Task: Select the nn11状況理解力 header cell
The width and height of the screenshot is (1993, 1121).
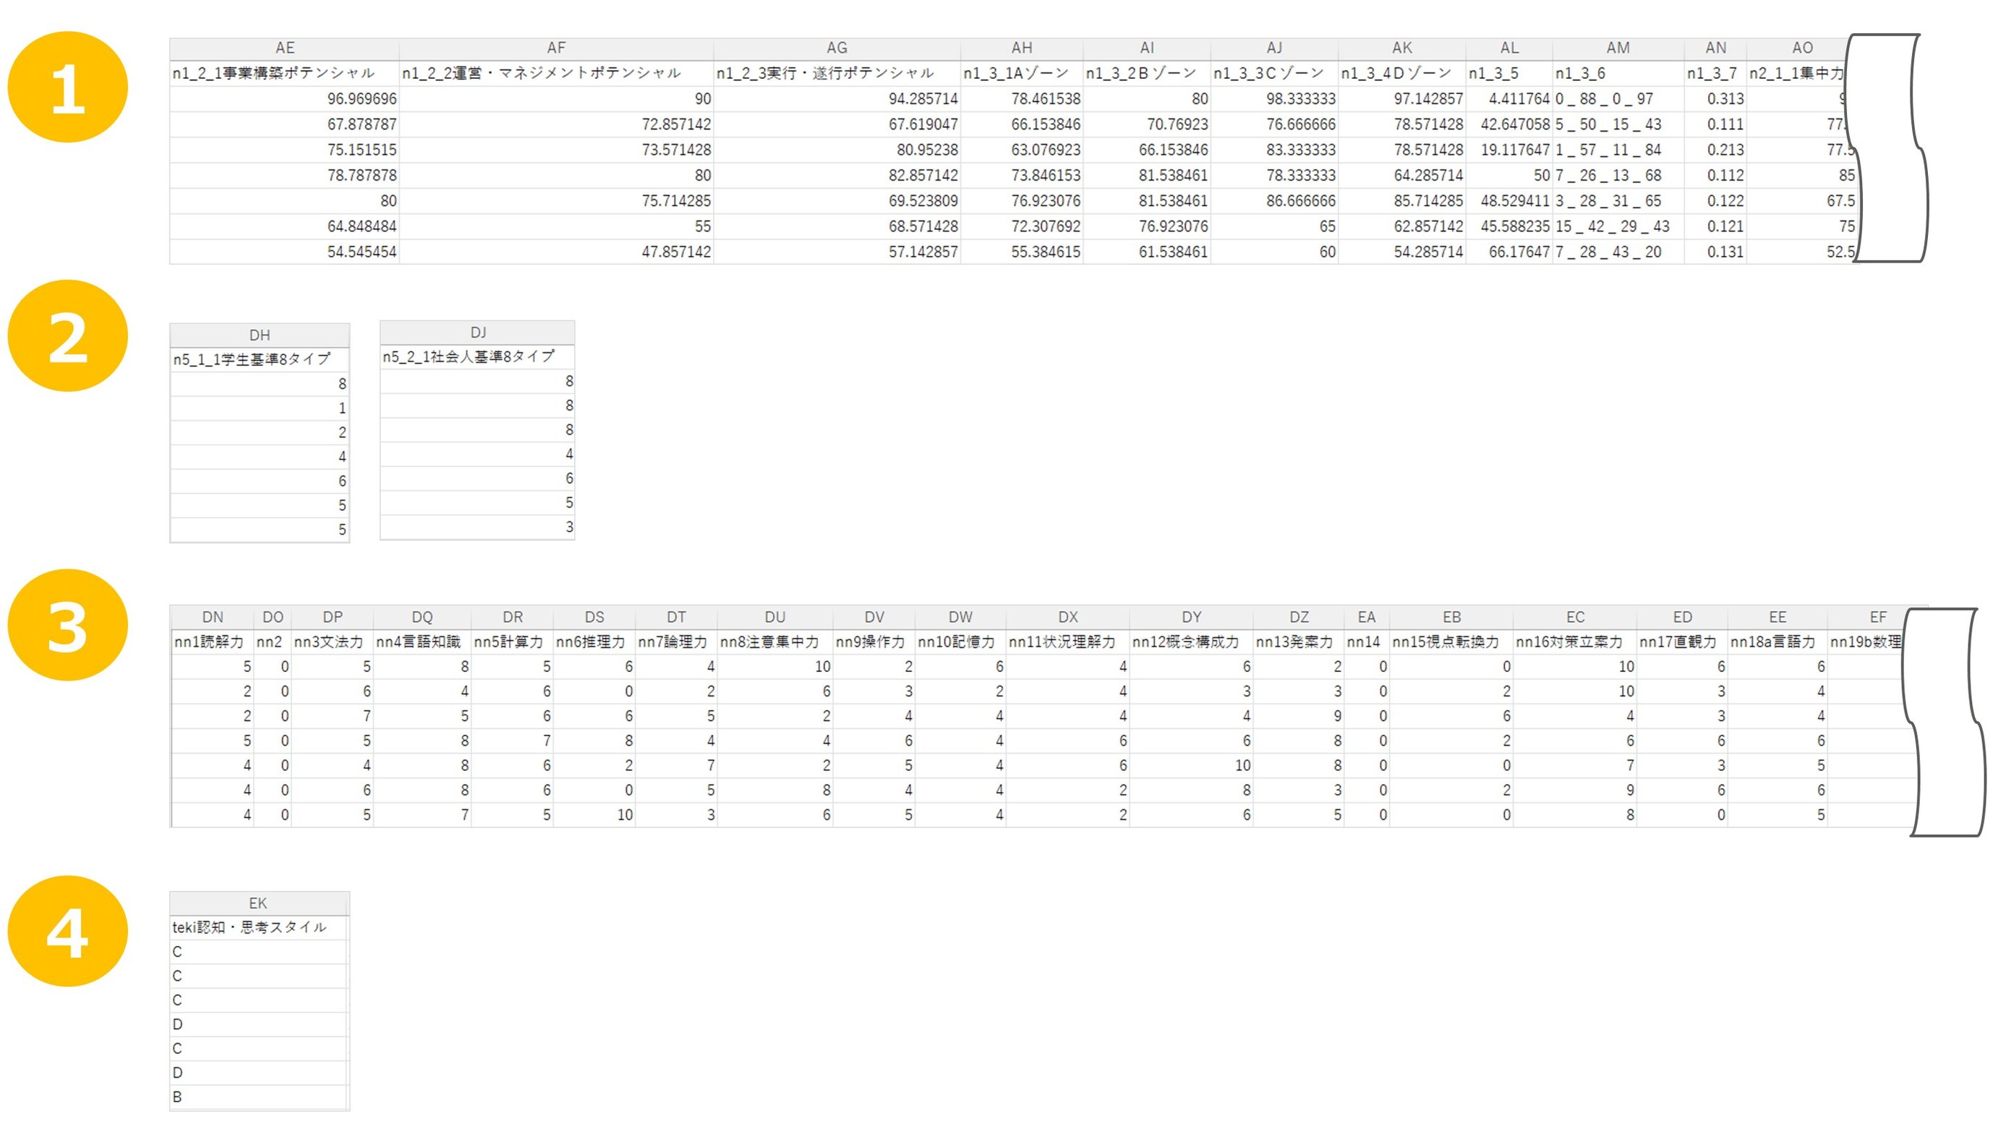Action: click(x=1067, y=642)
